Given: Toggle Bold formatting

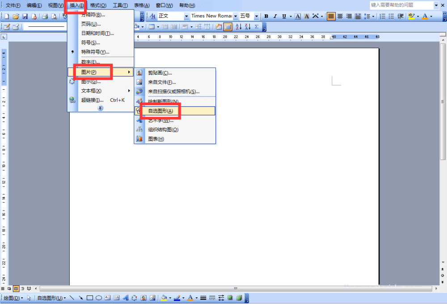Looking at the screenshot, I should 266,16.
